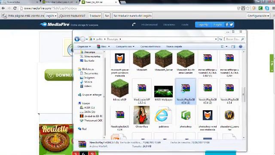This screenshot has width=275, height=155.
Task: Click the No translate button
Action: [107, 16]
